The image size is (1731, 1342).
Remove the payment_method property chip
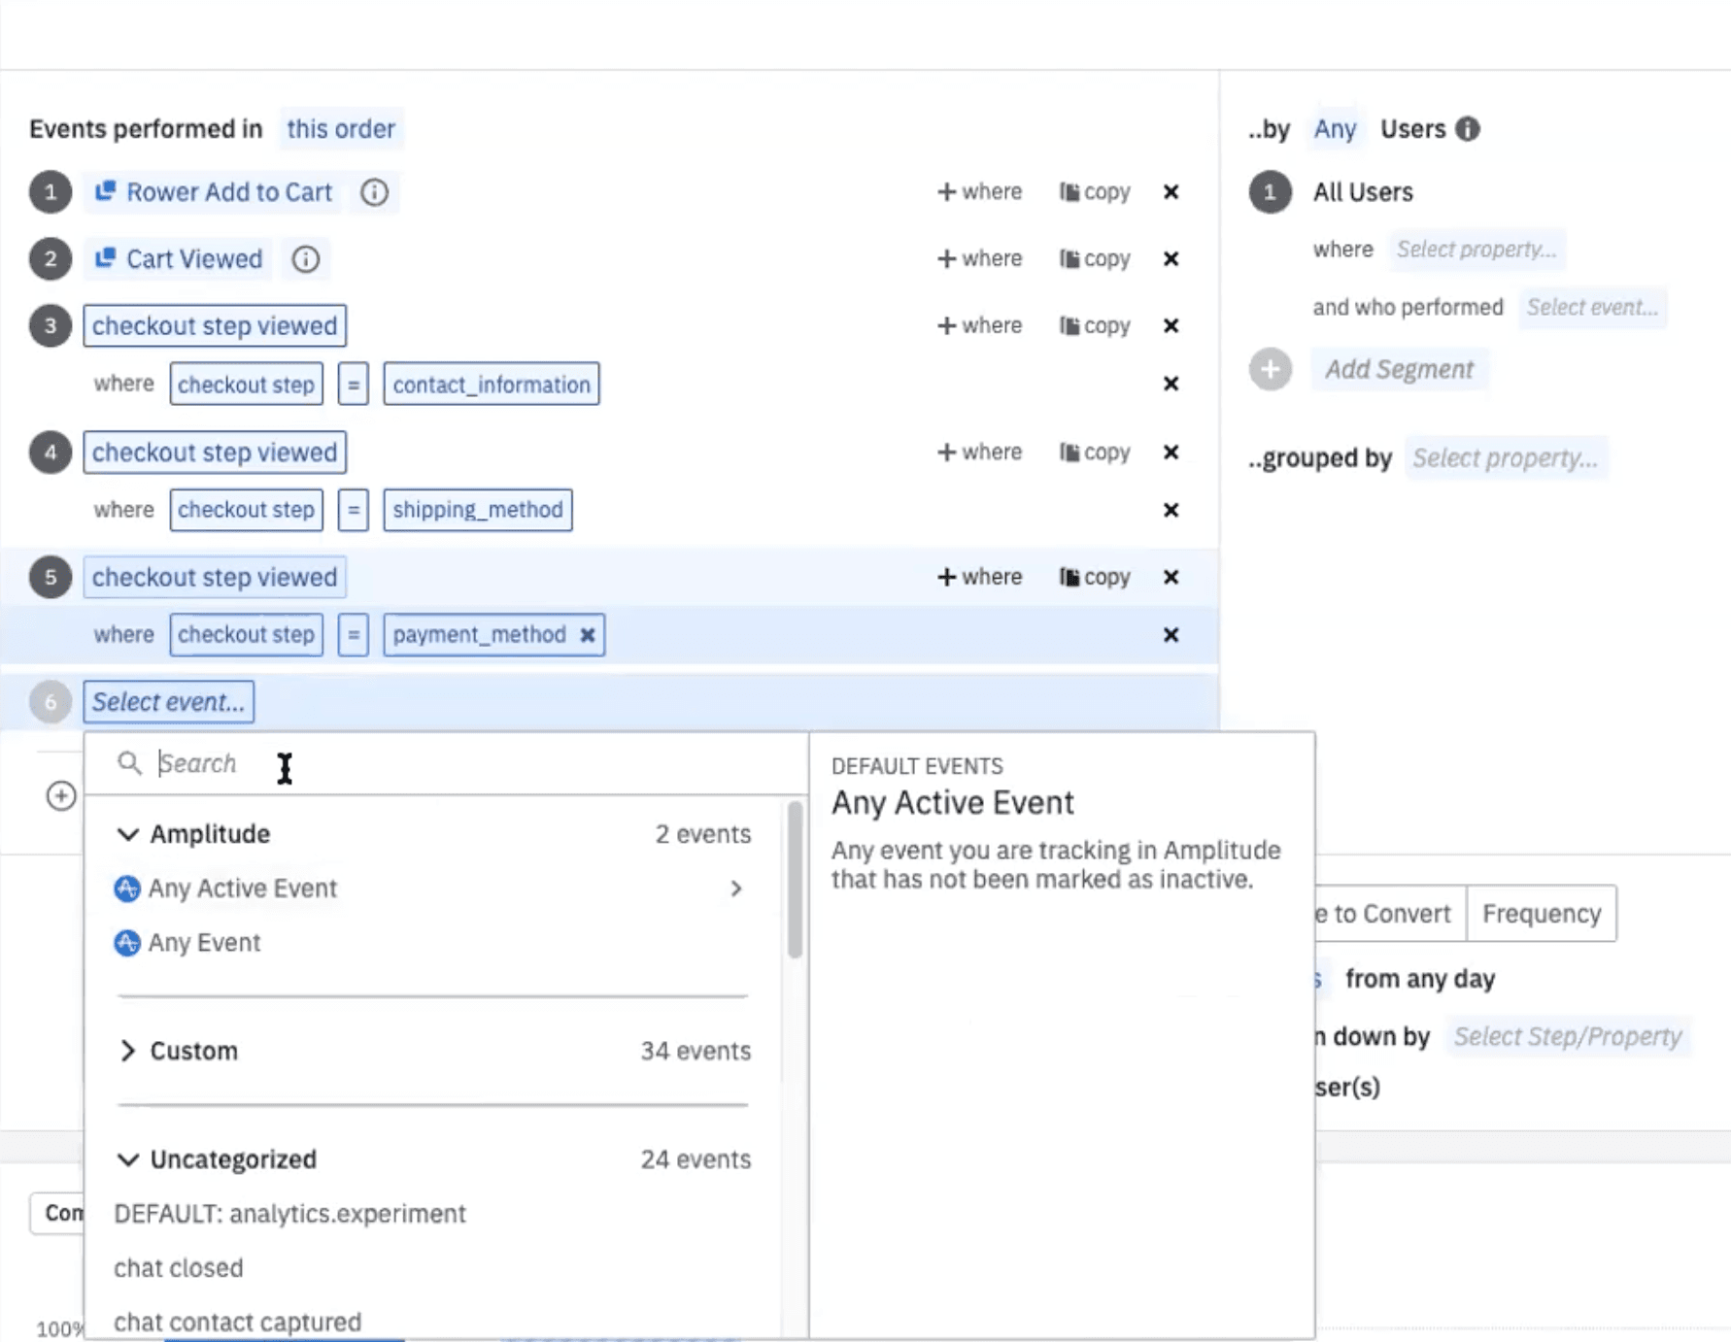click(x=587, y=635)
